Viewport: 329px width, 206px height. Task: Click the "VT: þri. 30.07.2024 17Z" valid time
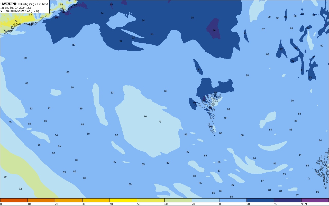tap(15, 11)
